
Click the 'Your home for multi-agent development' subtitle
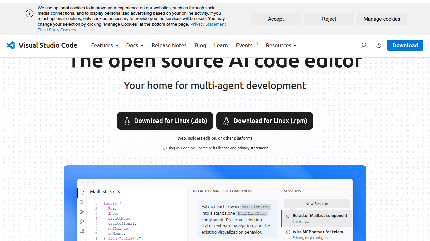click(215, 86)
